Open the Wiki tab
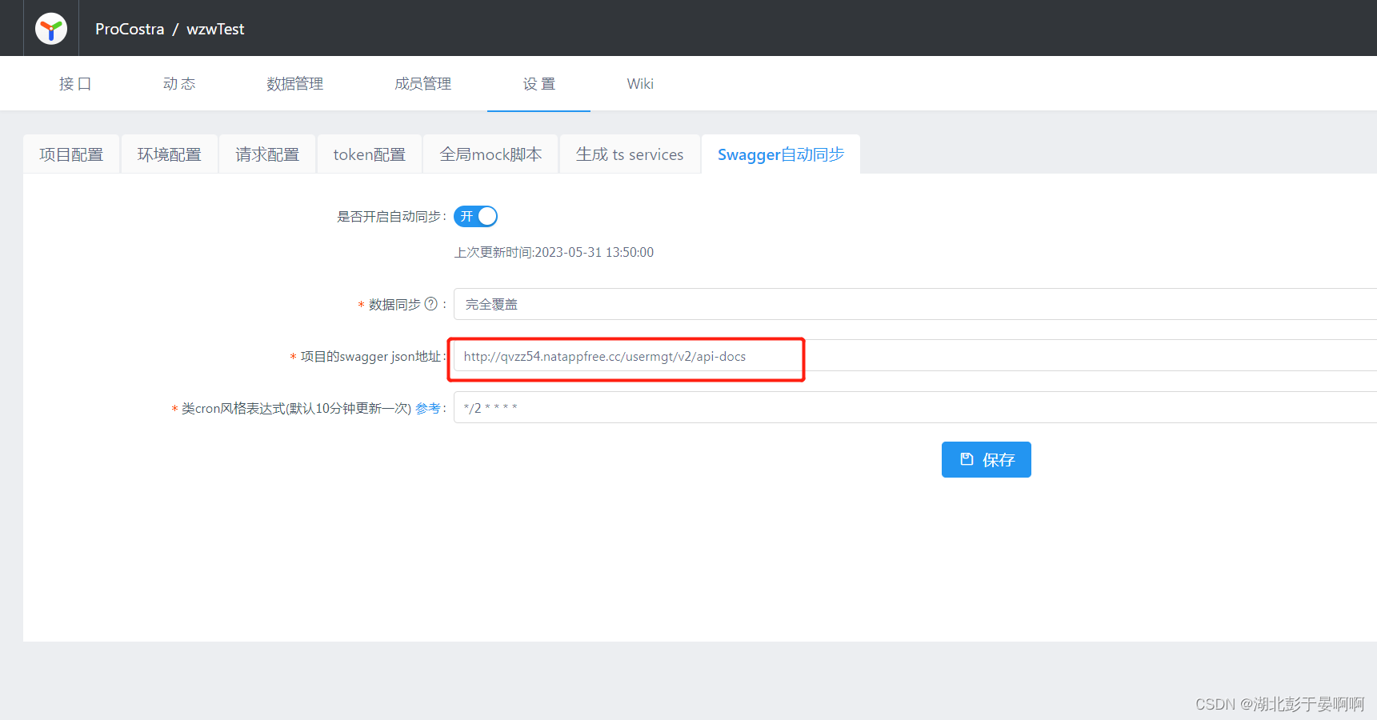Image resolution: width=1377 pixels, height=720 pixels. tap(640, 84)
